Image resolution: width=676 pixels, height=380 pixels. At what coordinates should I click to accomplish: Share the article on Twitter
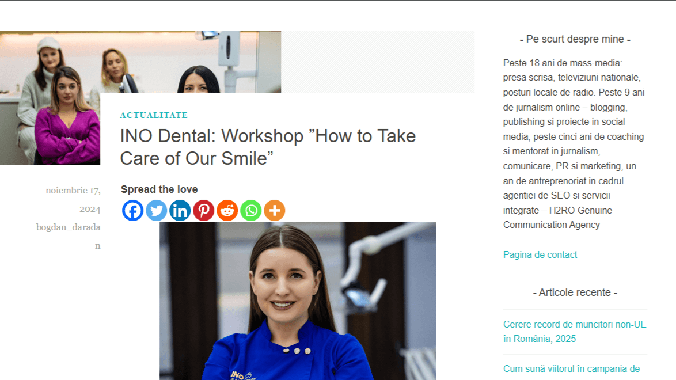click(157, 211)
